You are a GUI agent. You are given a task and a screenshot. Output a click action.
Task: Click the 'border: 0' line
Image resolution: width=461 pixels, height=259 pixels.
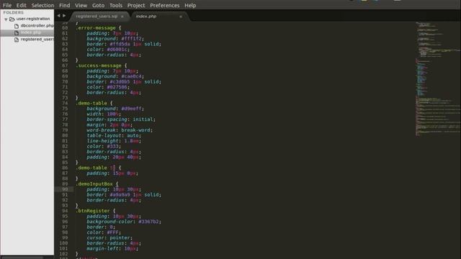[x=101, y=227]
